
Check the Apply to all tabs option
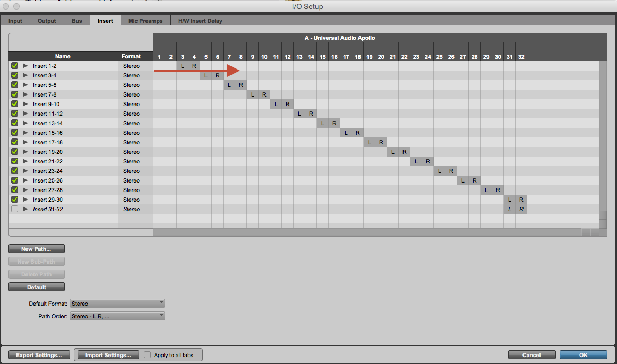pos(147,354)
